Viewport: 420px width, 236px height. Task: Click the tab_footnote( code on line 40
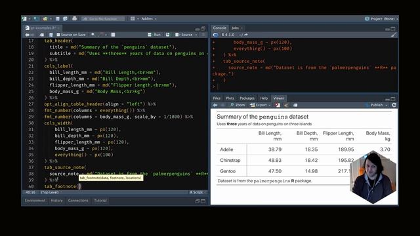pyautogui.click(x=61, y=186)
